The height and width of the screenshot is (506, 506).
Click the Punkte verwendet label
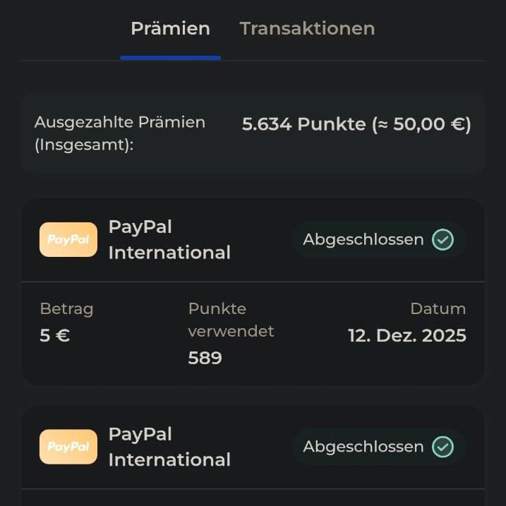pyautogui.click(x=231, y=320)
